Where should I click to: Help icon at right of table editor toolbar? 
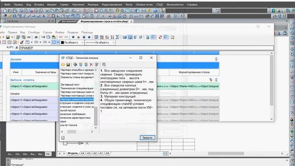172,37
